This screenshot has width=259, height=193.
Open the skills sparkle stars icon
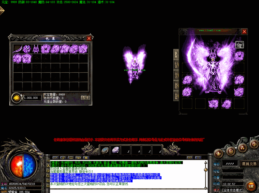pyautogui.click(x=242, y=148)
